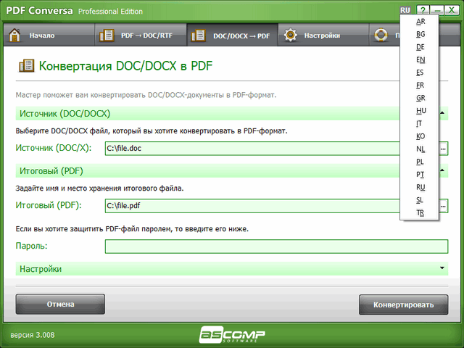
Task: Click the Конвертация DOC/DOCX в PDF heading
Action: point(125,66)
